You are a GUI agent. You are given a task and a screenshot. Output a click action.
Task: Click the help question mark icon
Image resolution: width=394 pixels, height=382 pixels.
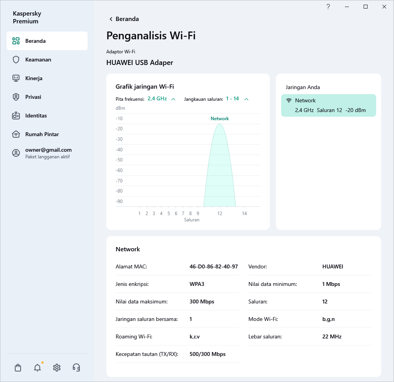coord(328,7)
